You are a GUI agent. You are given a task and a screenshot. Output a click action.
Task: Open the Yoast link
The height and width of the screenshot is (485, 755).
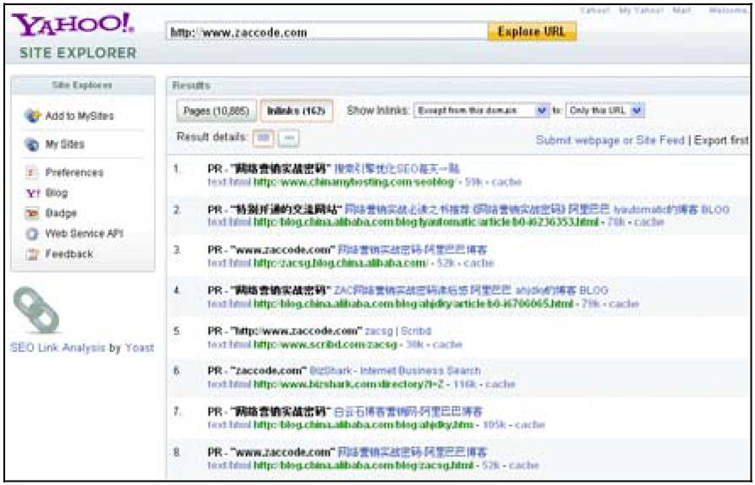coord(140,347)
